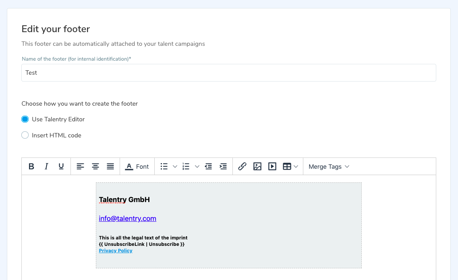Image resolution: width=458 pixels, height=280 pixels.
Task: Insert an image into the footer
Action: 257,166
